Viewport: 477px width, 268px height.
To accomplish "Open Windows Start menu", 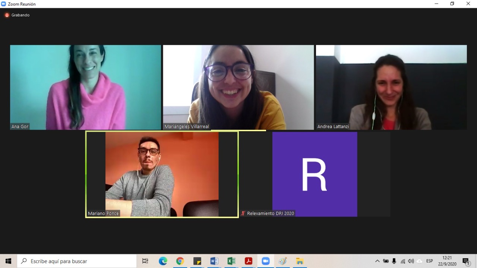I will [8, 261].
